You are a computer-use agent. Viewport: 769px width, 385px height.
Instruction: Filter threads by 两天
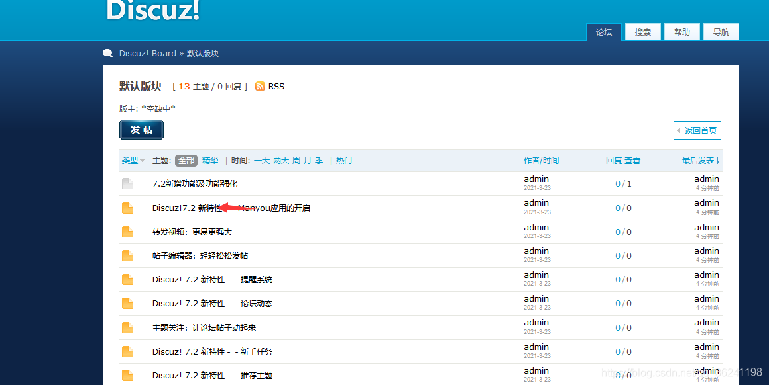pyautogui.click(x=281, y=161)
